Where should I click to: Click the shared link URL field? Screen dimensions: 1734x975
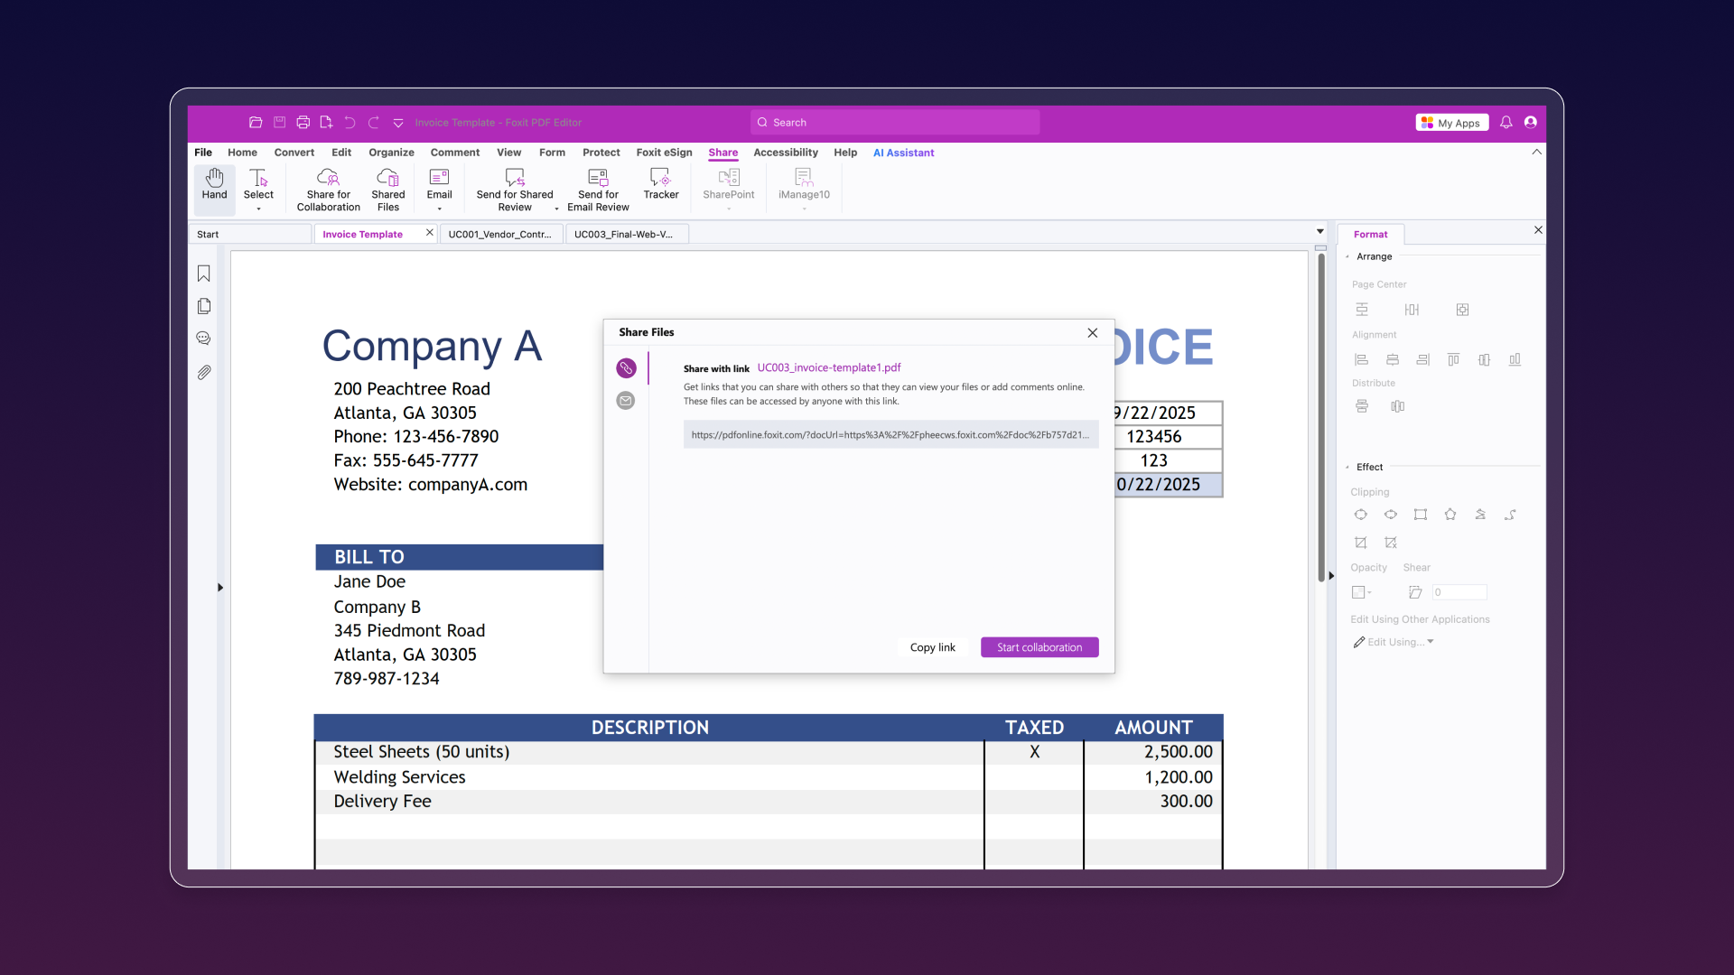point(890,434)
